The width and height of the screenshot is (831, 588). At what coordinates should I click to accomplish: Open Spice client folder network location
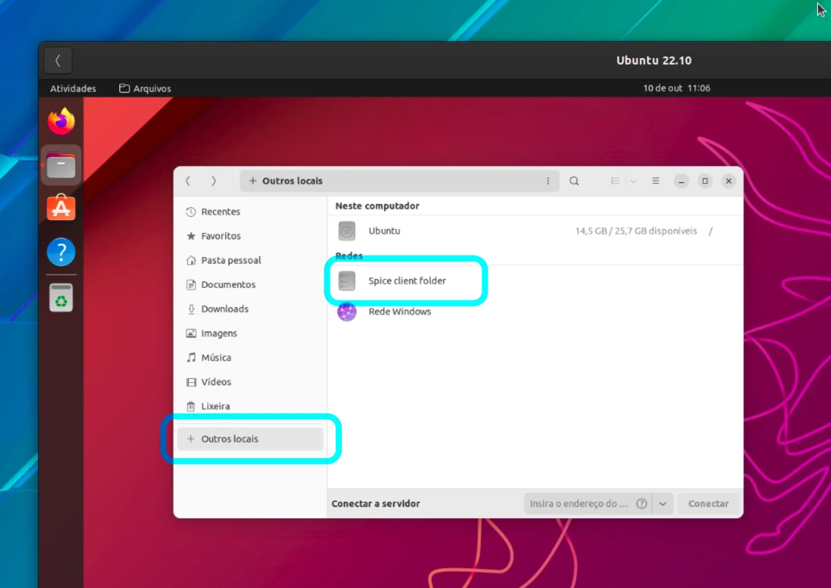click(406, 281)
